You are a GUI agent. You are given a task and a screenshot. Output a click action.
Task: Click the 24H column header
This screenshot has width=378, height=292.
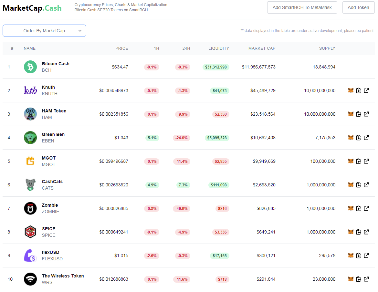click(x=186, y=48)
